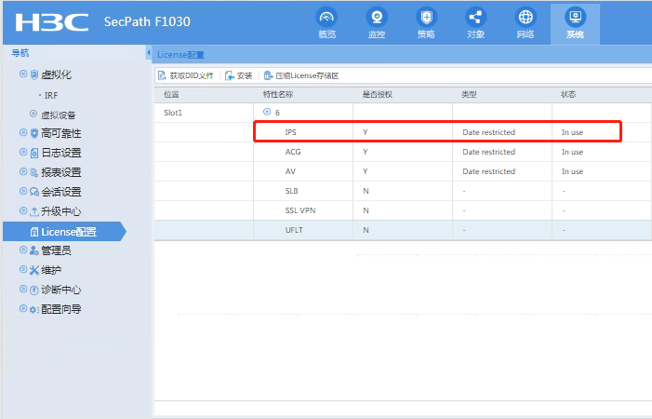The width and height of the screenshot is (652, 419).
Task: Open the 系统 system tab
Action: (x=575, y=23)
